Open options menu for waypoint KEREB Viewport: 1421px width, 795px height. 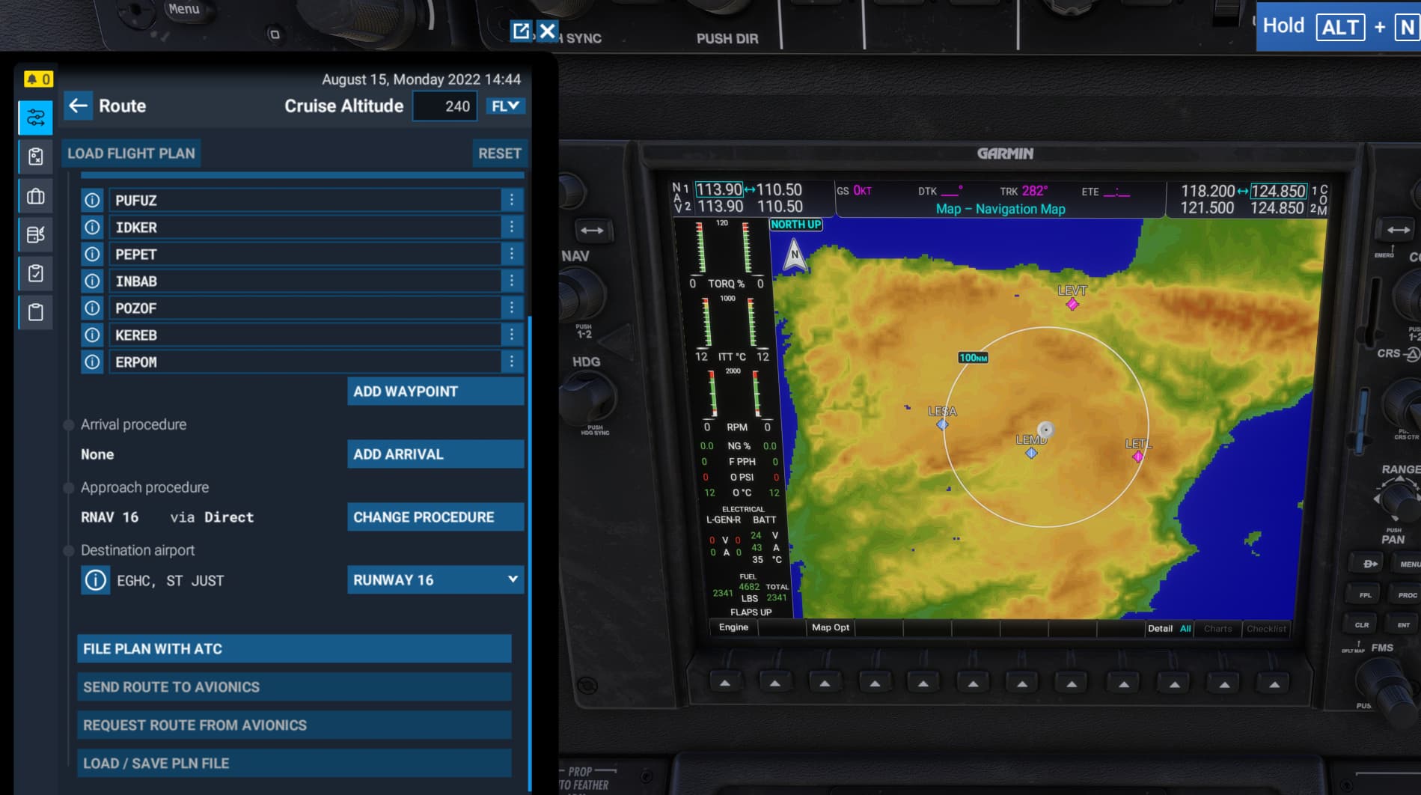click(x=512, y=335)
